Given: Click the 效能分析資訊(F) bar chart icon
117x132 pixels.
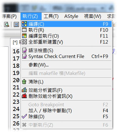Looking at the screenshot, I should (x=24, y=90).
